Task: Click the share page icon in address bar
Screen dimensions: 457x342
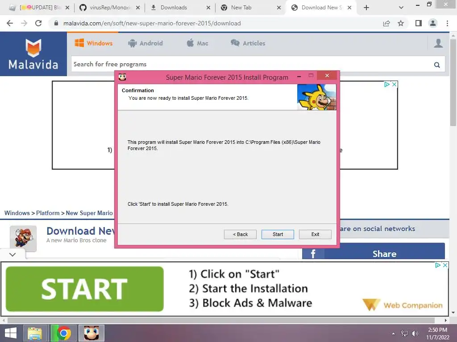Action: (386, 23)
